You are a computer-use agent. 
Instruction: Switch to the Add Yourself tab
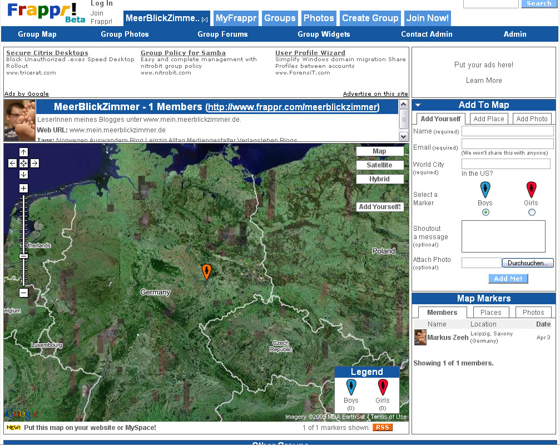(x=440, y=119)
